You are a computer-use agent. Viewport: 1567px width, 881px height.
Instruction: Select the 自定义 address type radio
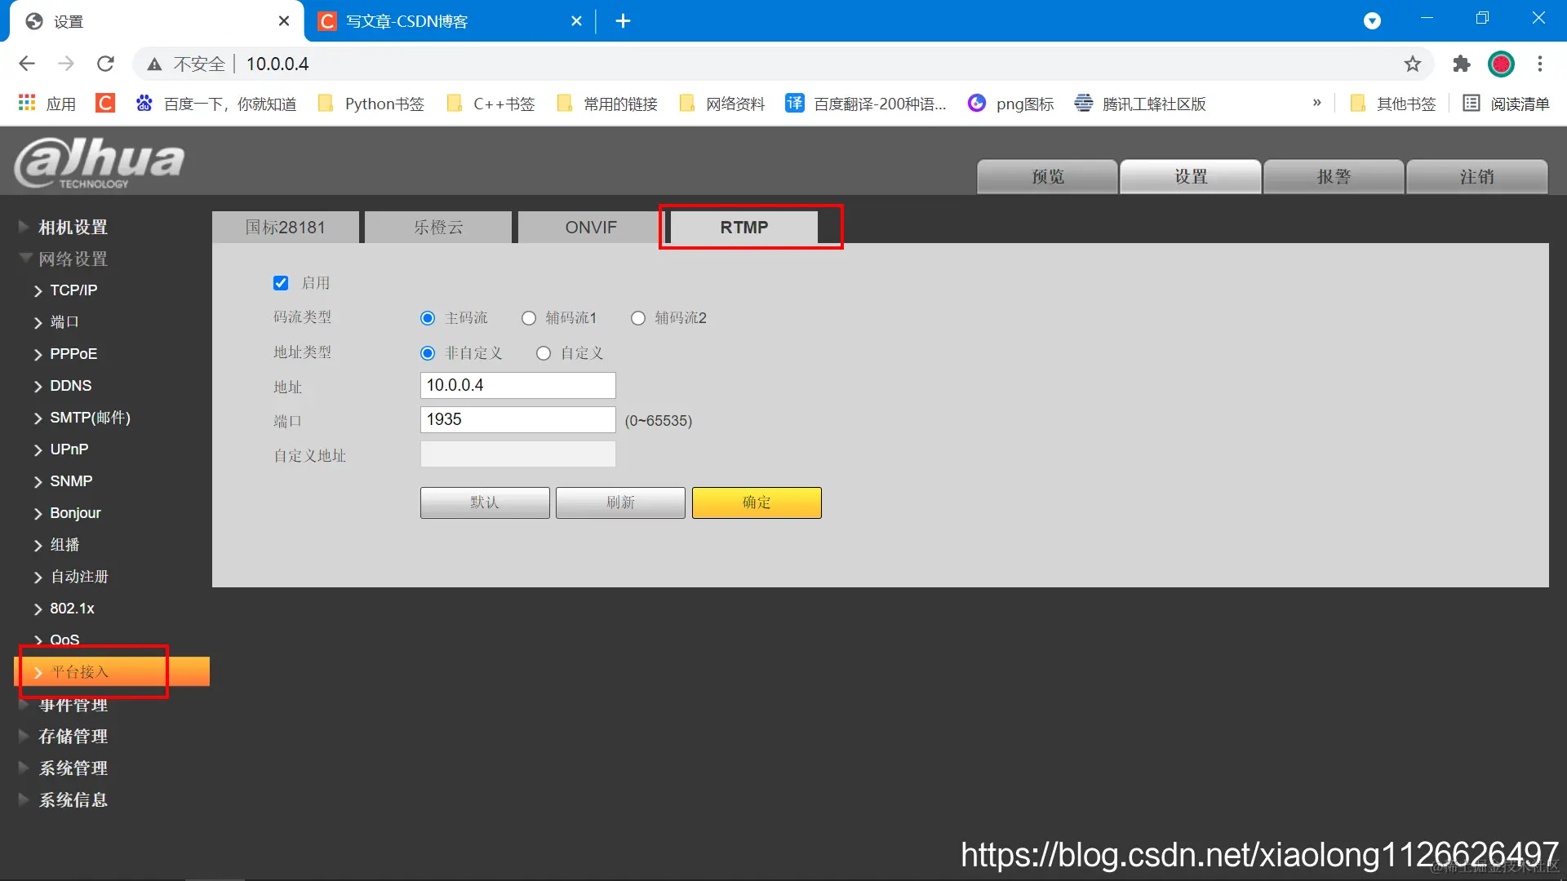[x=544, y=353]
